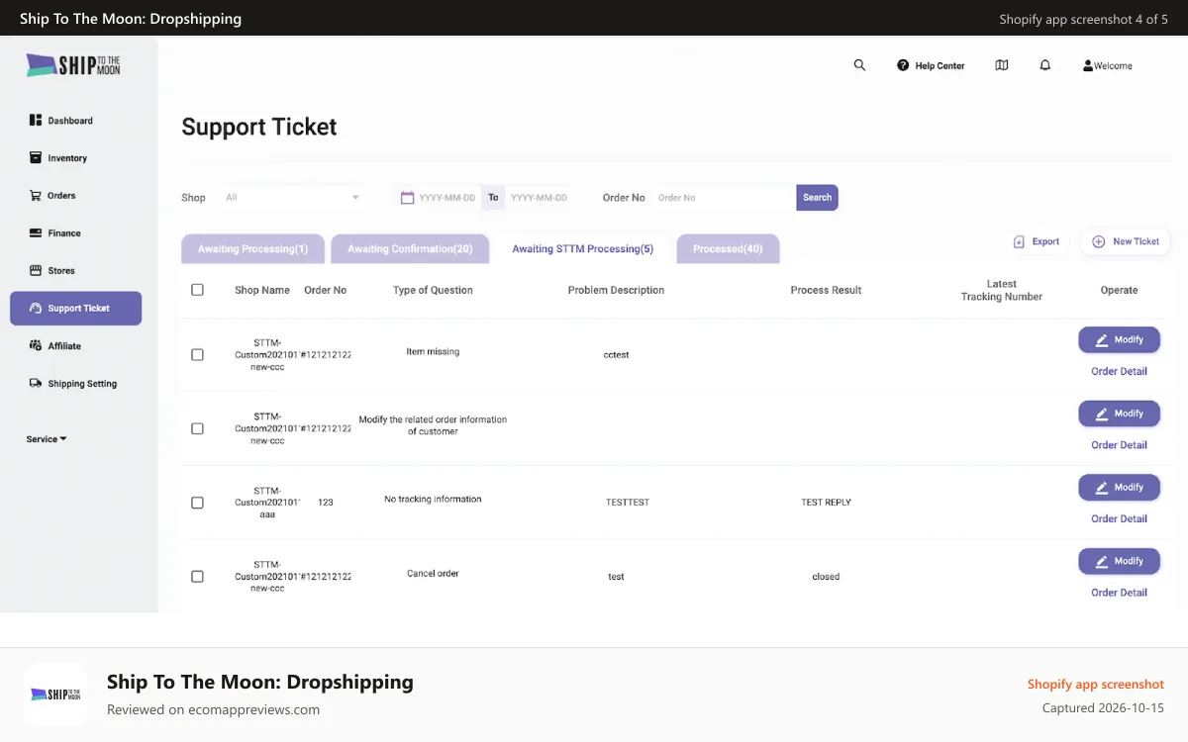Click the Finance card icon

pyautogui.click(x=36, y=233)
